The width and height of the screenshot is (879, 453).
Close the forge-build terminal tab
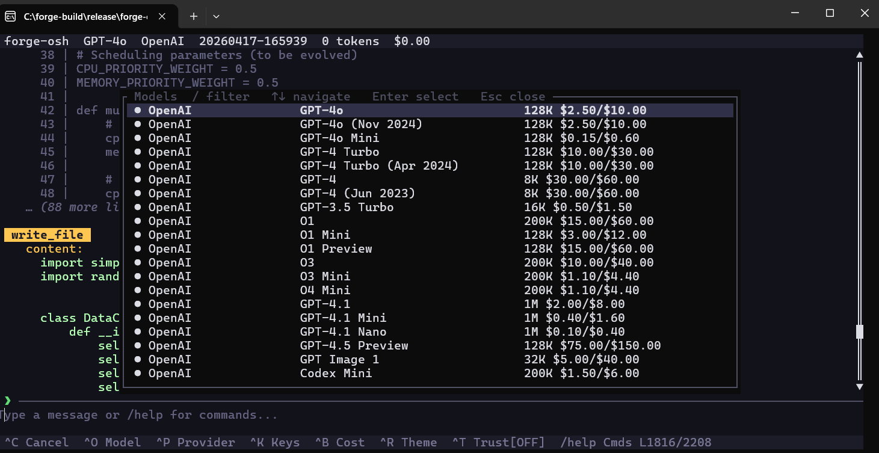tap(162, 17)
